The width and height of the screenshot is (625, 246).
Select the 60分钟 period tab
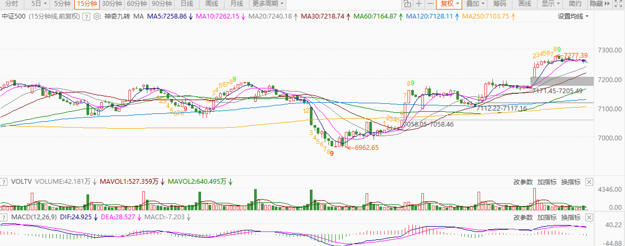pyautogui.click(x=137, y=4)
